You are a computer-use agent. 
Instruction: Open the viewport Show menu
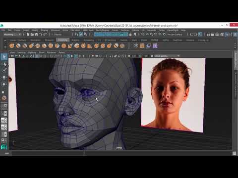point(42,52)
